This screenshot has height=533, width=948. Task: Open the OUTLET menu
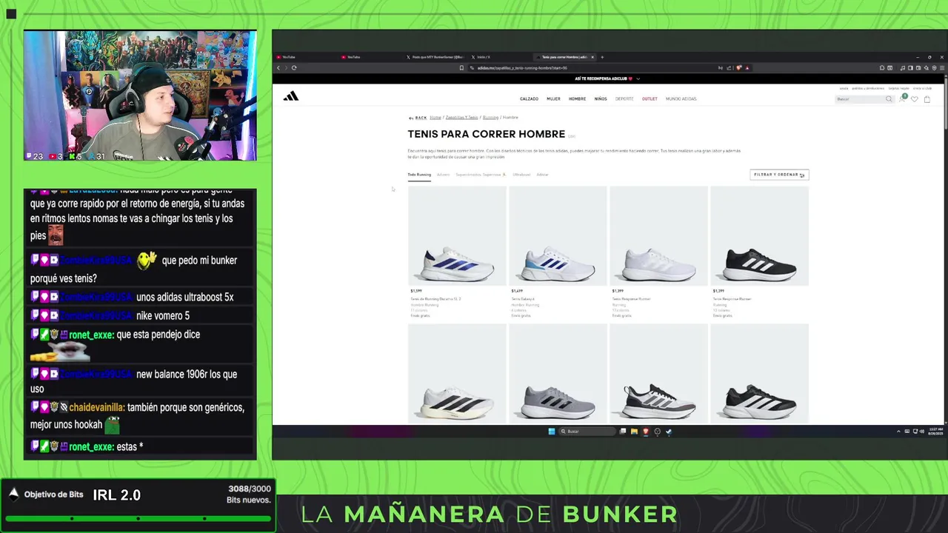point(650,99)
